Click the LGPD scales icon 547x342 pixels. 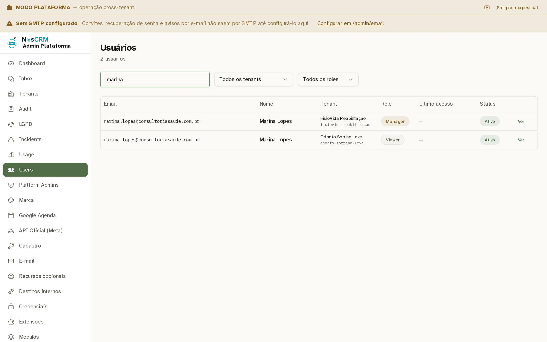11,124
